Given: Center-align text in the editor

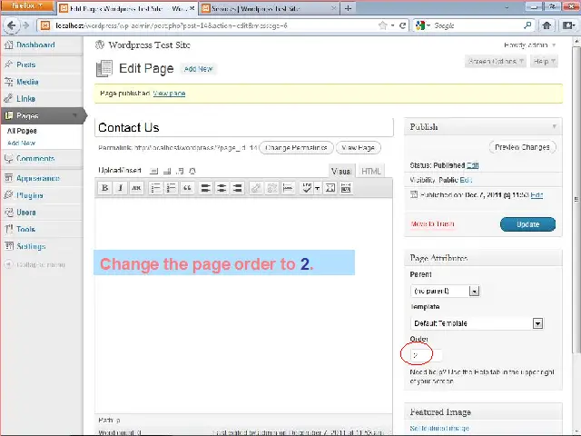Looking at the screenshot, I should 222,188.
